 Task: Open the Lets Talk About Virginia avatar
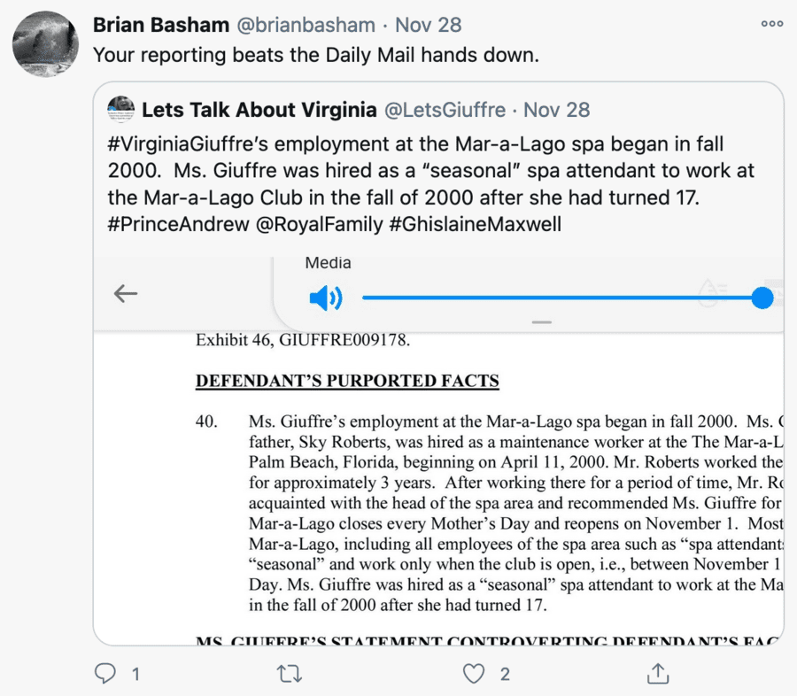[120, 110]
